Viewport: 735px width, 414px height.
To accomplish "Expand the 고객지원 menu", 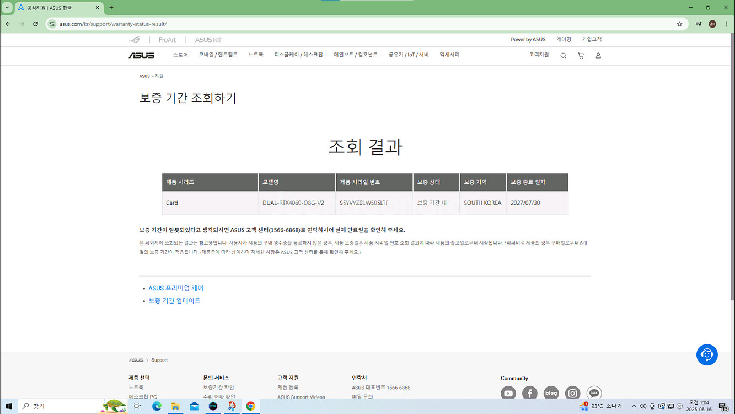I will 539,55.
